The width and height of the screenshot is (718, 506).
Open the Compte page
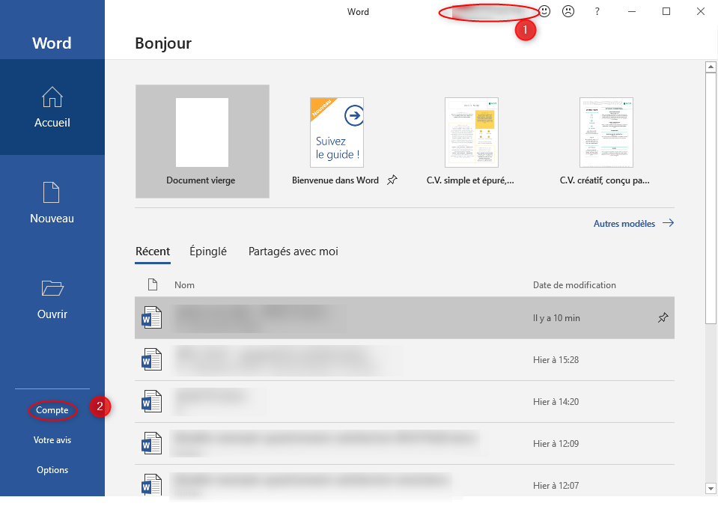[x=52, y=410]
